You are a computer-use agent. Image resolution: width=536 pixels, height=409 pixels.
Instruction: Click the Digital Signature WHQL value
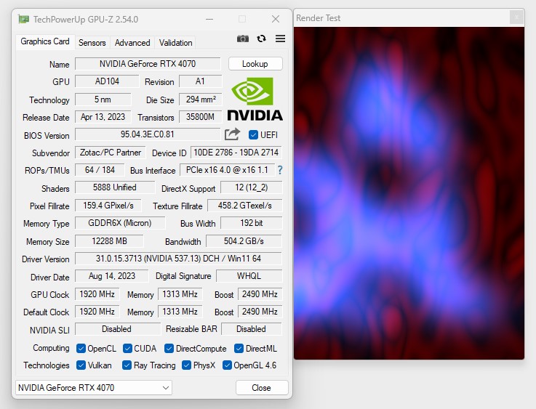249,276
